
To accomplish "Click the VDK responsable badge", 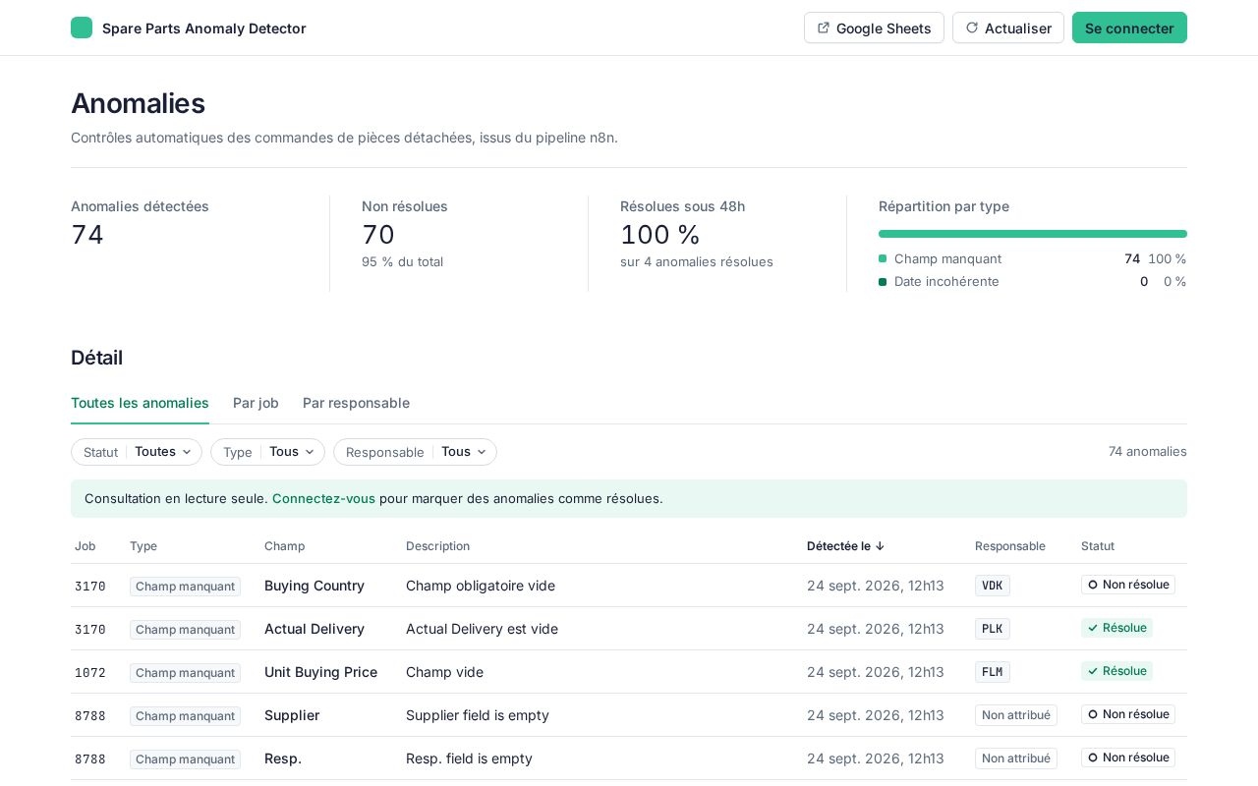I will pyautogui.click(x=993, y=586).
